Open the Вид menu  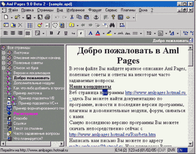[60, 10]
